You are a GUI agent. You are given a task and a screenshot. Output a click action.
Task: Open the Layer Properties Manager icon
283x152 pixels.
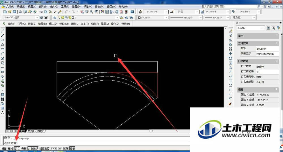[x=54, y=17]
